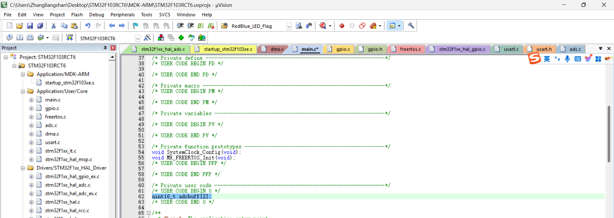The width and height of the screenshot is (614, 218).
Task: Collapse Drivers/STM32F1xx_HAL_Driver folder
Action: click(x=23, y=168)
